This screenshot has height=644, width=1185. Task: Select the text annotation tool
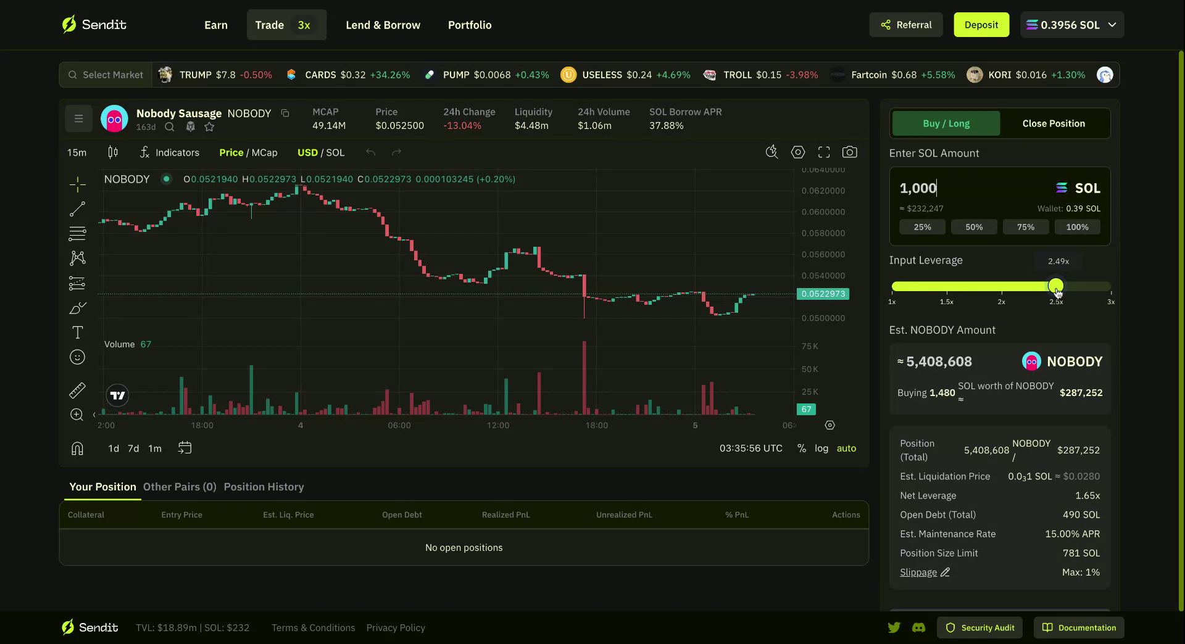(x=77, y=332)
